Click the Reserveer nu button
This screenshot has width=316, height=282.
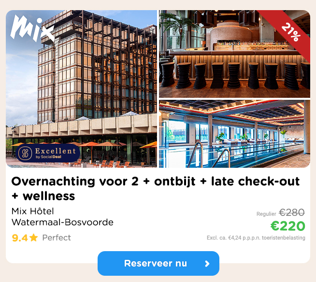158,263
